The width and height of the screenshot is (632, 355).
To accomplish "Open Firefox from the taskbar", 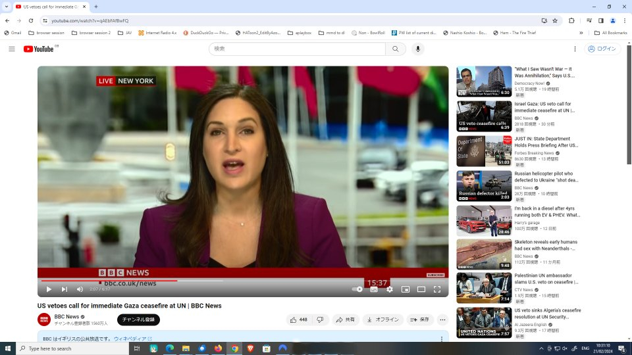I will [218, 348].
